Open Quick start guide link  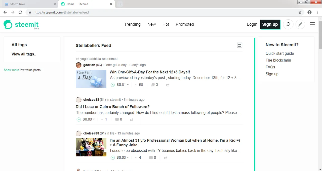coord(280,53)
